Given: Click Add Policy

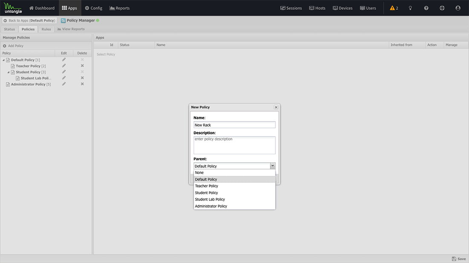Looking at the screenshot, I should pyautogui.click(x=13, y=46).
